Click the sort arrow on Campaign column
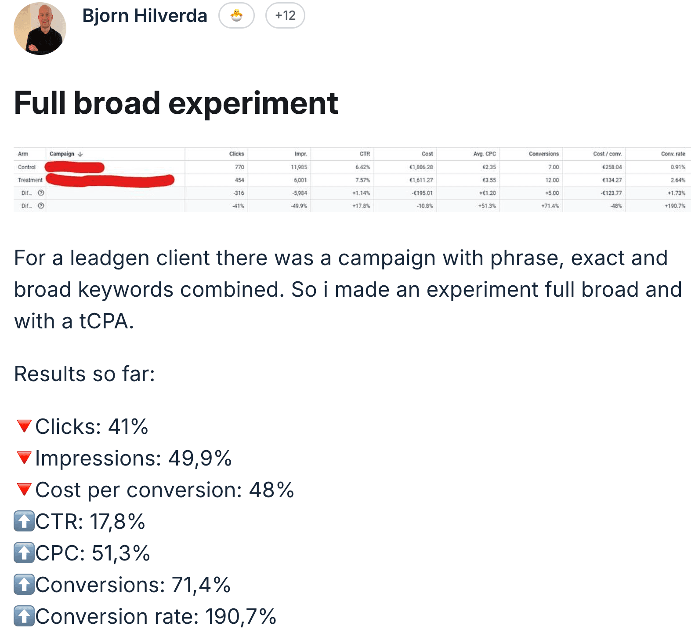The image size is (695, 633). pos(80,154)
